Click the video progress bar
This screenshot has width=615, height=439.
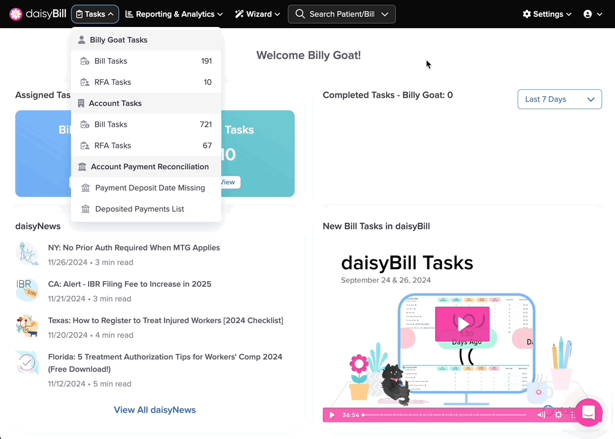point(444,415)
